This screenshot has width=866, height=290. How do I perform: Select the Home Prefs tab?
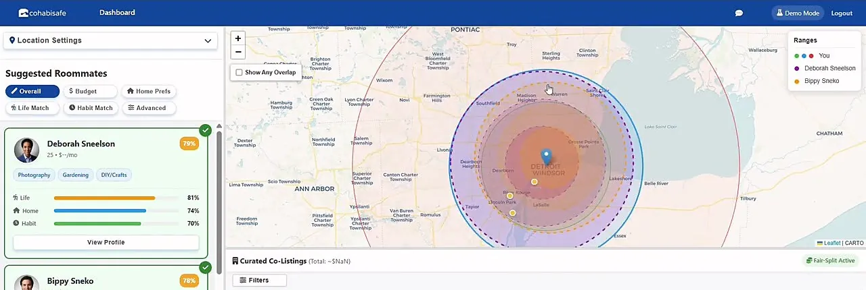pos(149,91)
